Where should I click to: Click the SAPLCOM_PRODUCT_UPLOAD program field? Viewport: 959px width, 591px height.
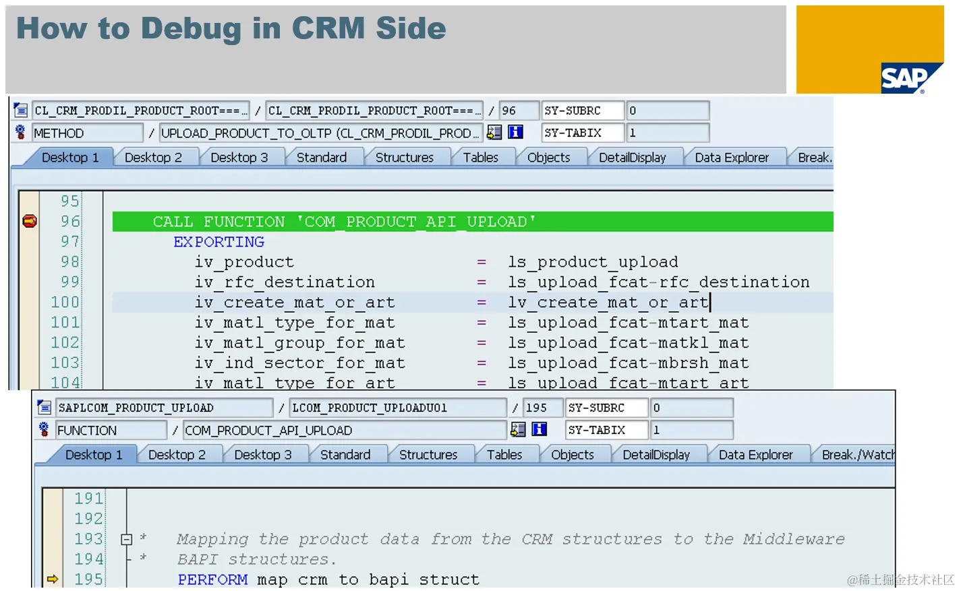[164, 408]
